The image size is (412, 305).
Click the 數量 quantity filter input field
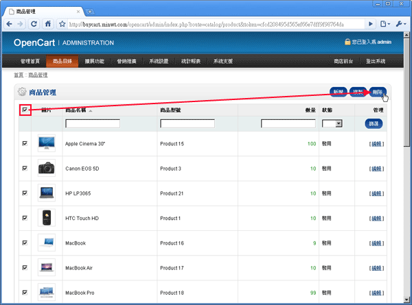(x=288, y=123)
